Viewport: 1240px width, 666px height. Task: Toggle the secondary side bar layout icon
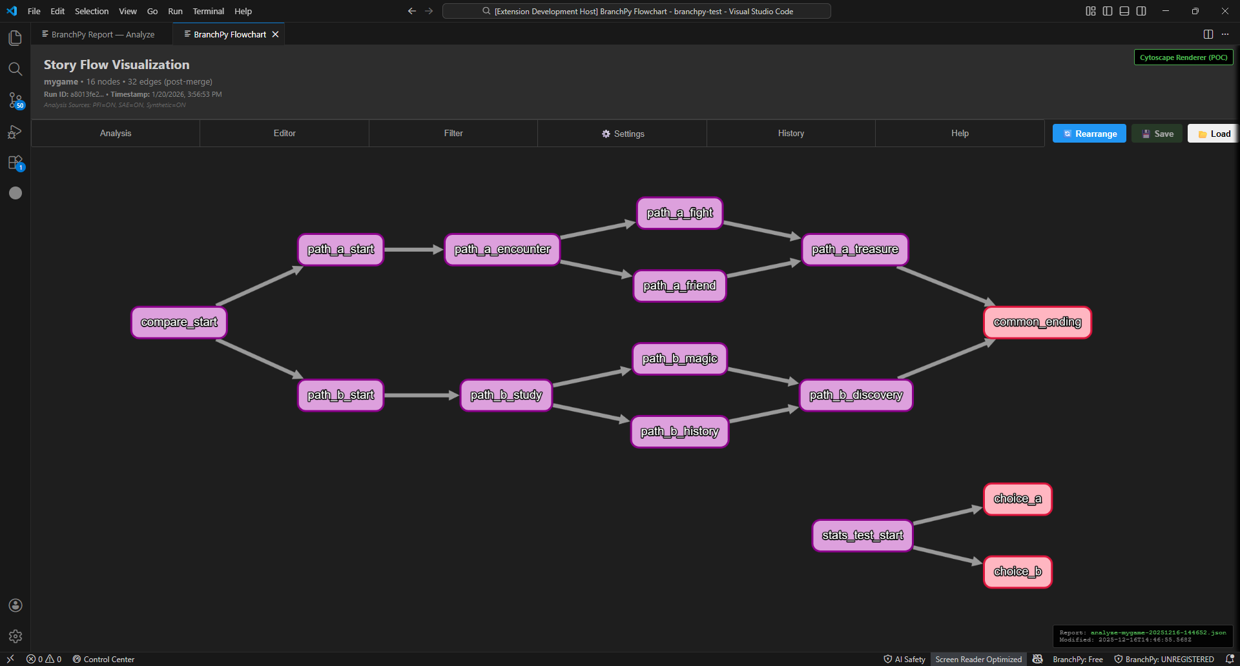pyautogui.click(x=1141, y=11)
